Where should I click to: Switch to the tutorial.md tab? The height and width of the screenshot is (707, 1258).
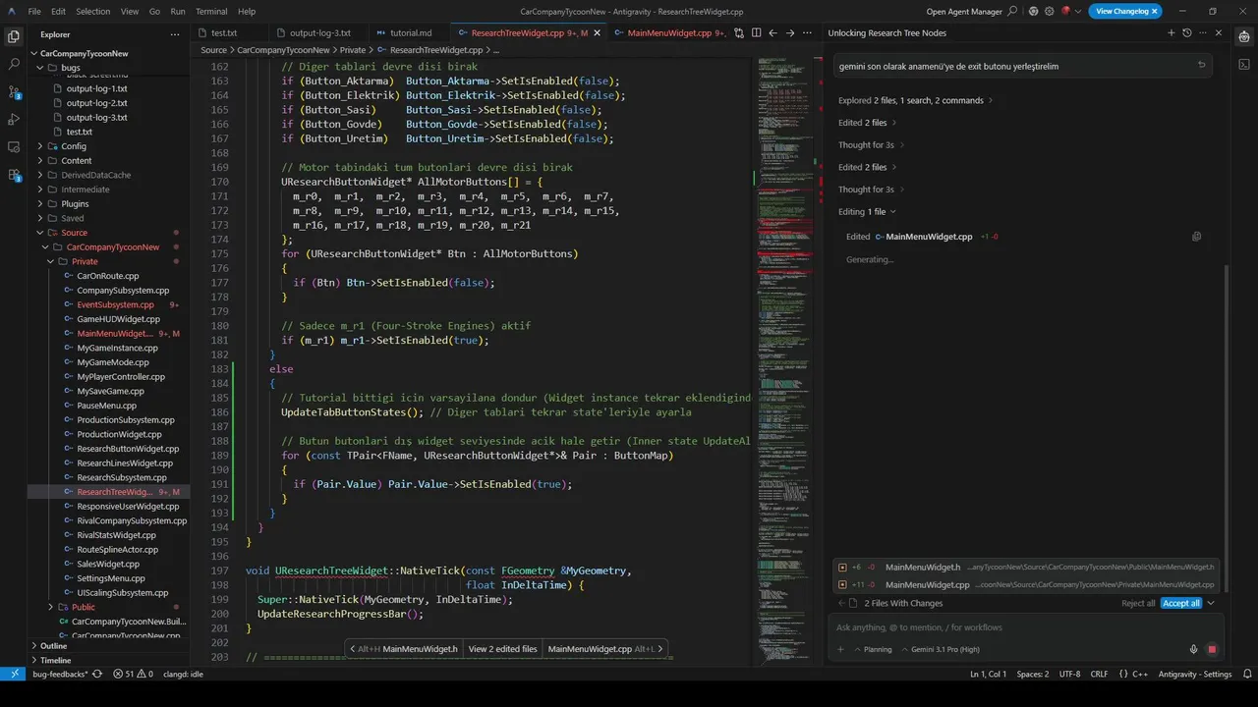(x=404, y=32)
